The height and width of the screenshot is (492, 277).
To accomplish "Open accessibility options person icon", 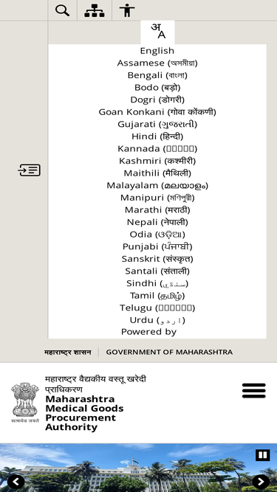I will click(x=127, y=10).
